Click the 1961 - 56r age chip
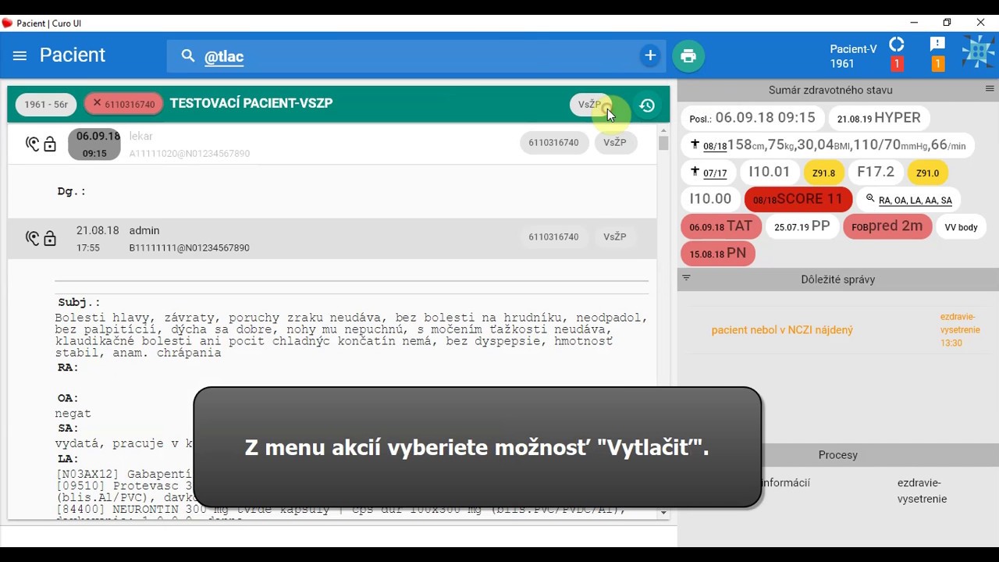This screenshot has width=999, height=562. (x=46, y=104)
